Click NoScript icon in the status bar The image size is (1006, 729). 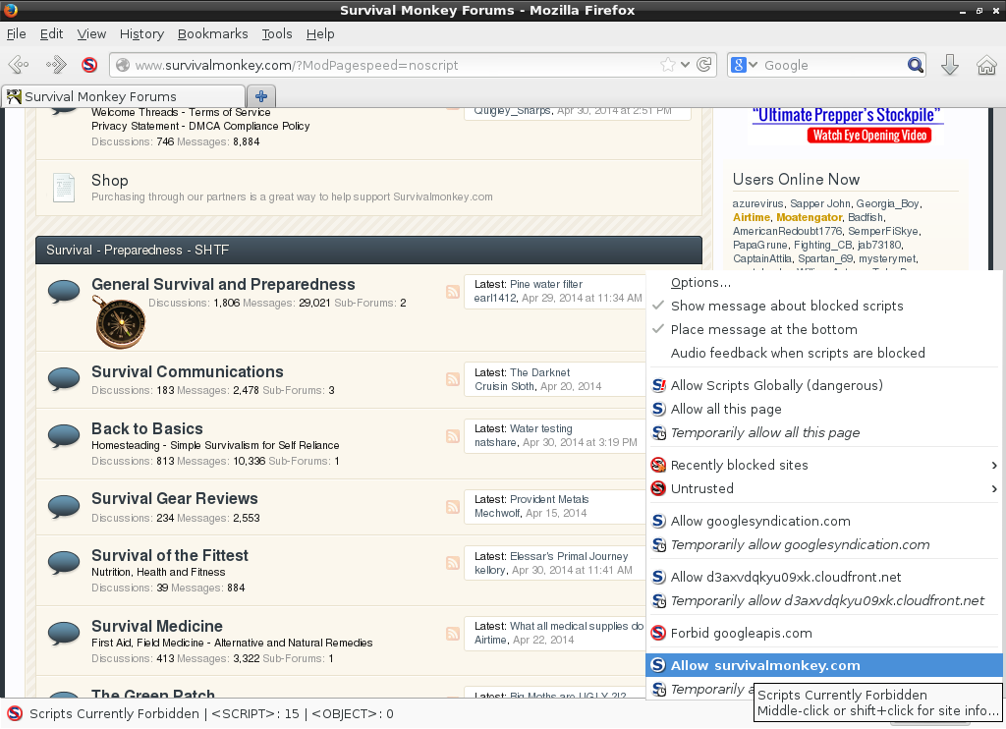click(x=15, y=713)
